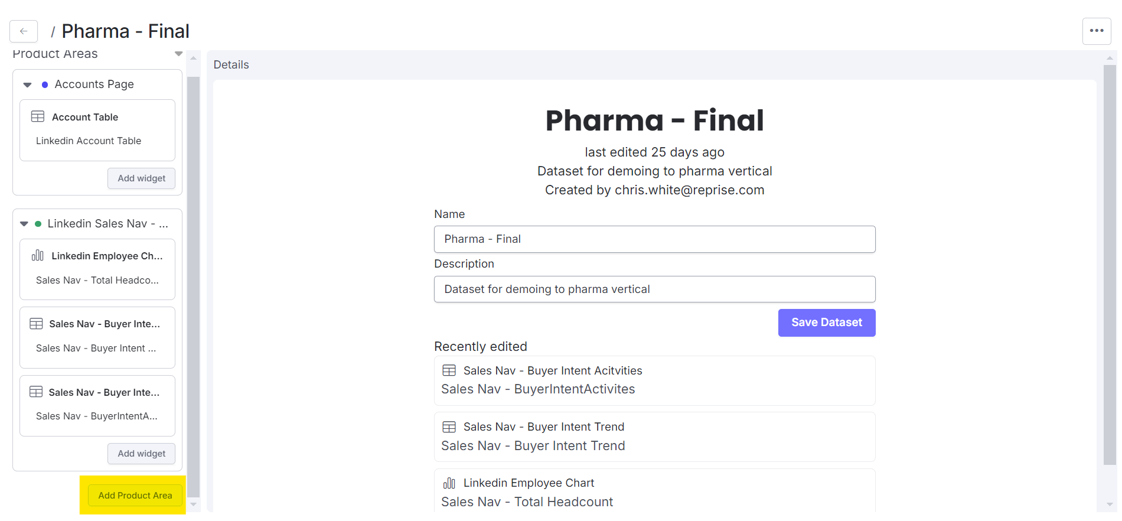Toggle the Product Areas dropdown arrow
1122x521 pixels.
[x=178, y=54]
